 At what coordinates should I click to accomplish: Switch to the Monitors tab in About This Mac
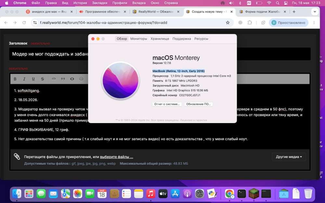click(x=139, y=39)
